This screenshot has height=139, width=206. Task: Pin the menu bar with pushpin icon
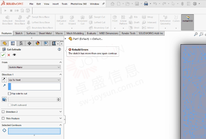pyautogui.click(x=103, y=4)
